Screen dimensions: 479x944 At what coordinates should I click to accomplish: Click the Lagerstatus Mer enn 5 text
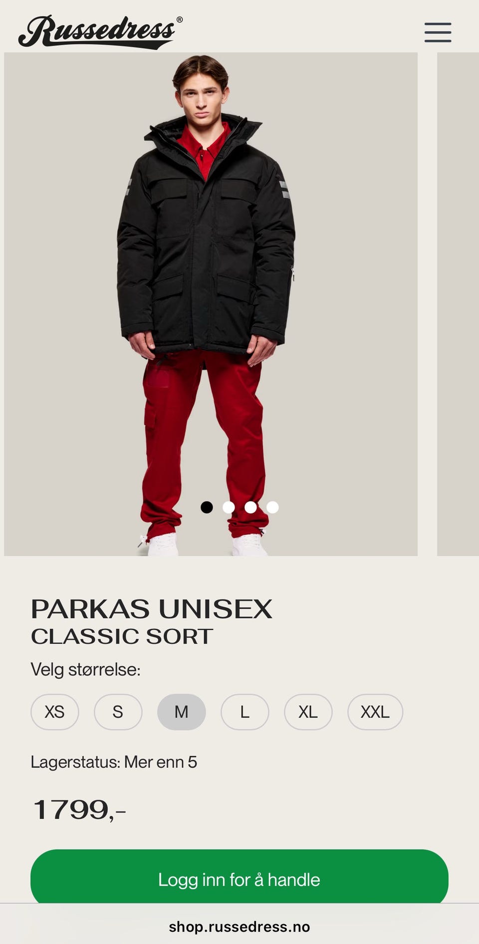114,762
